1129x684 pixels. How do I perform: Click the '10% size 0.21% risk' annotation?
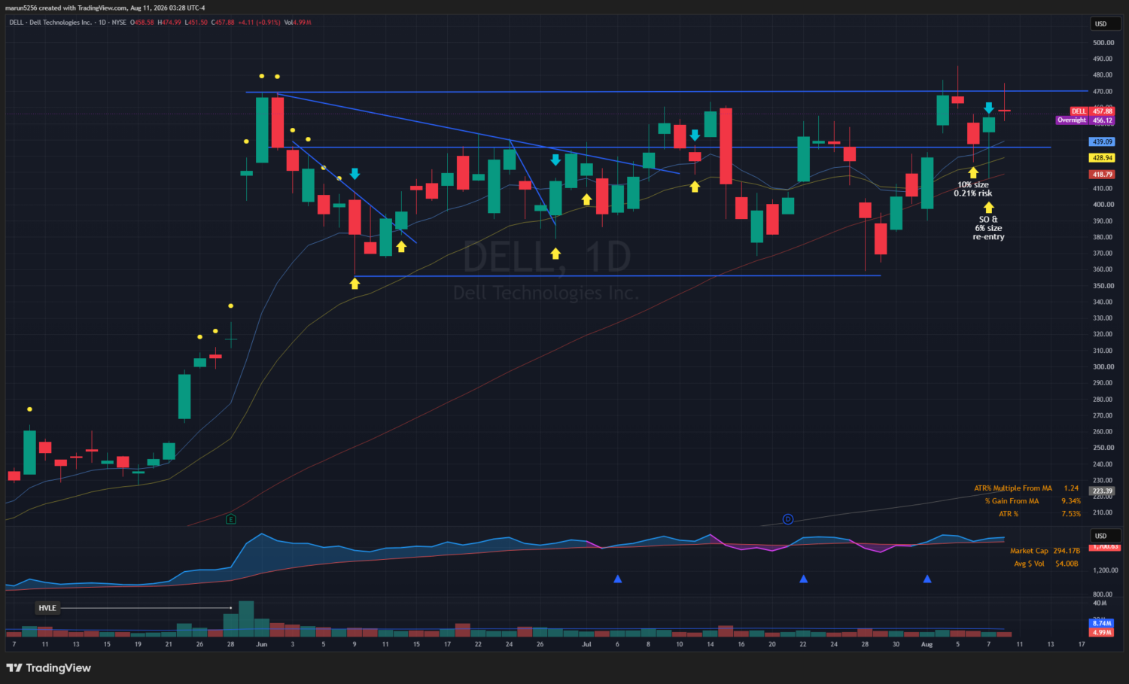point(973,189)
